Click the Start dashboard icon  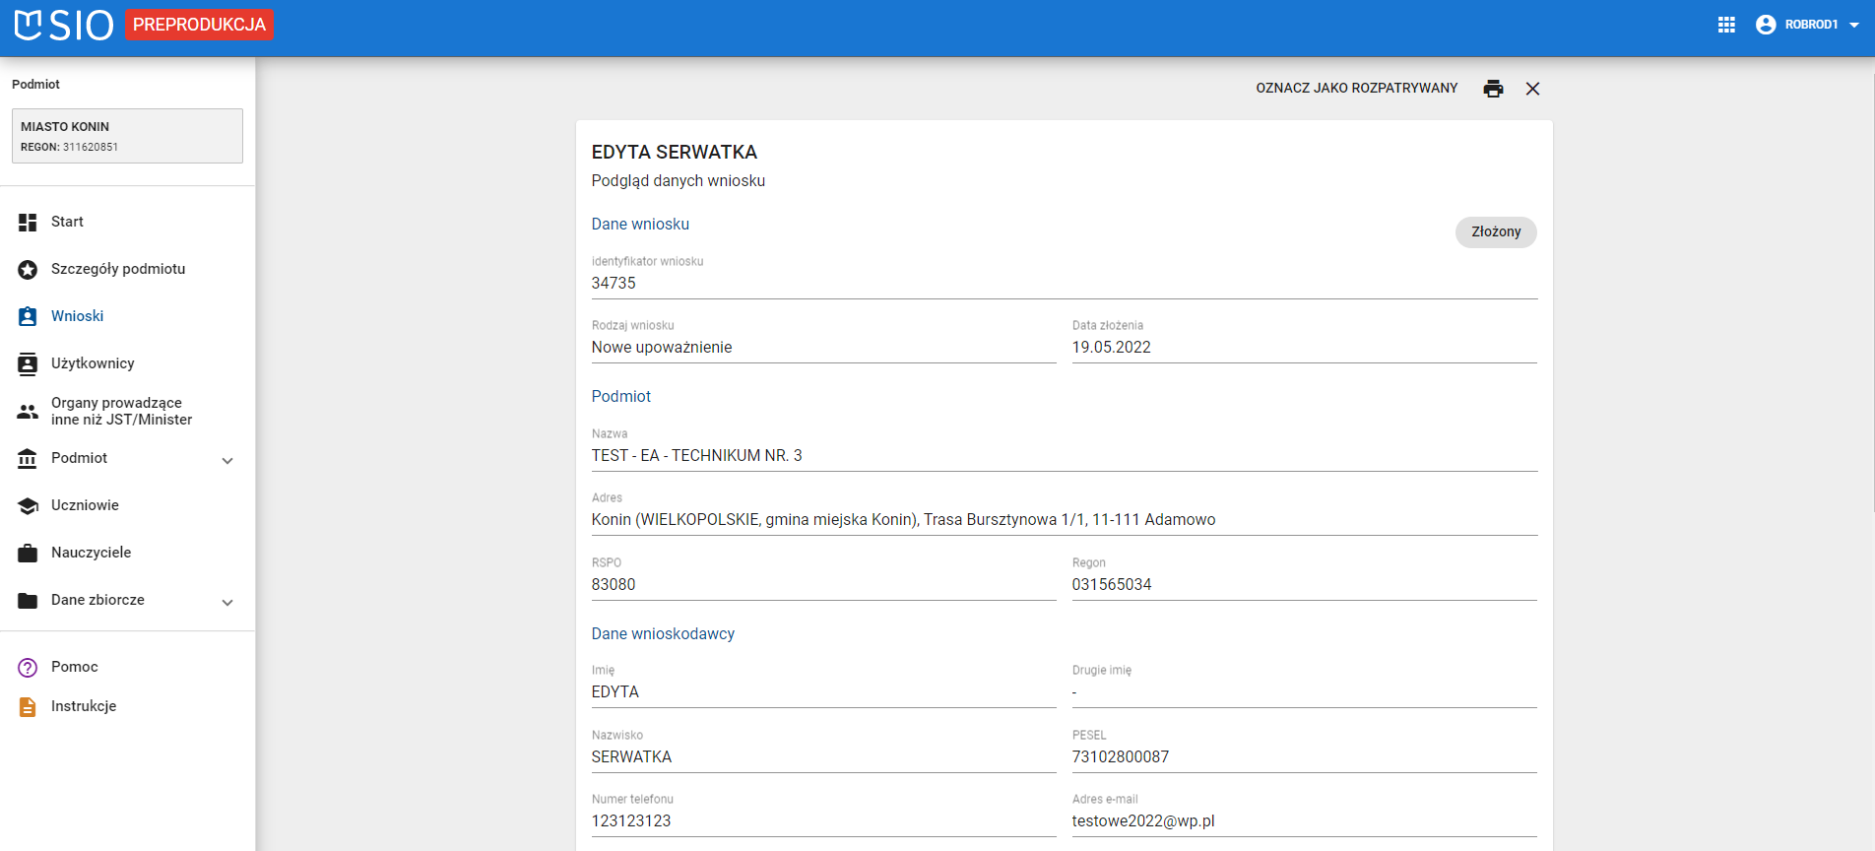[x=28, y=223]
